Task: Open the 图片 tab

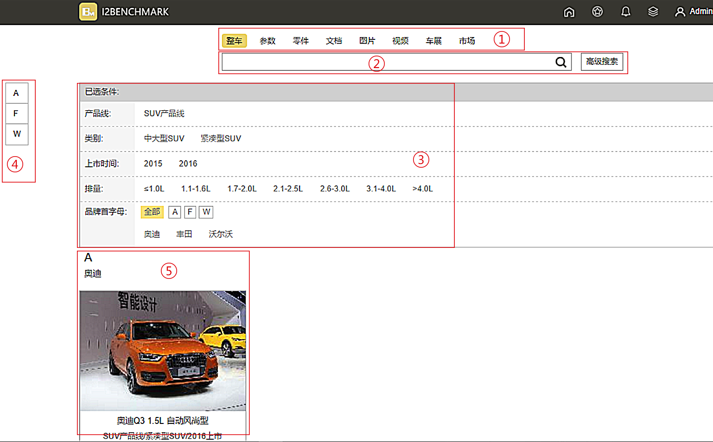Action: pyautogui.click(x=367, y=41)
